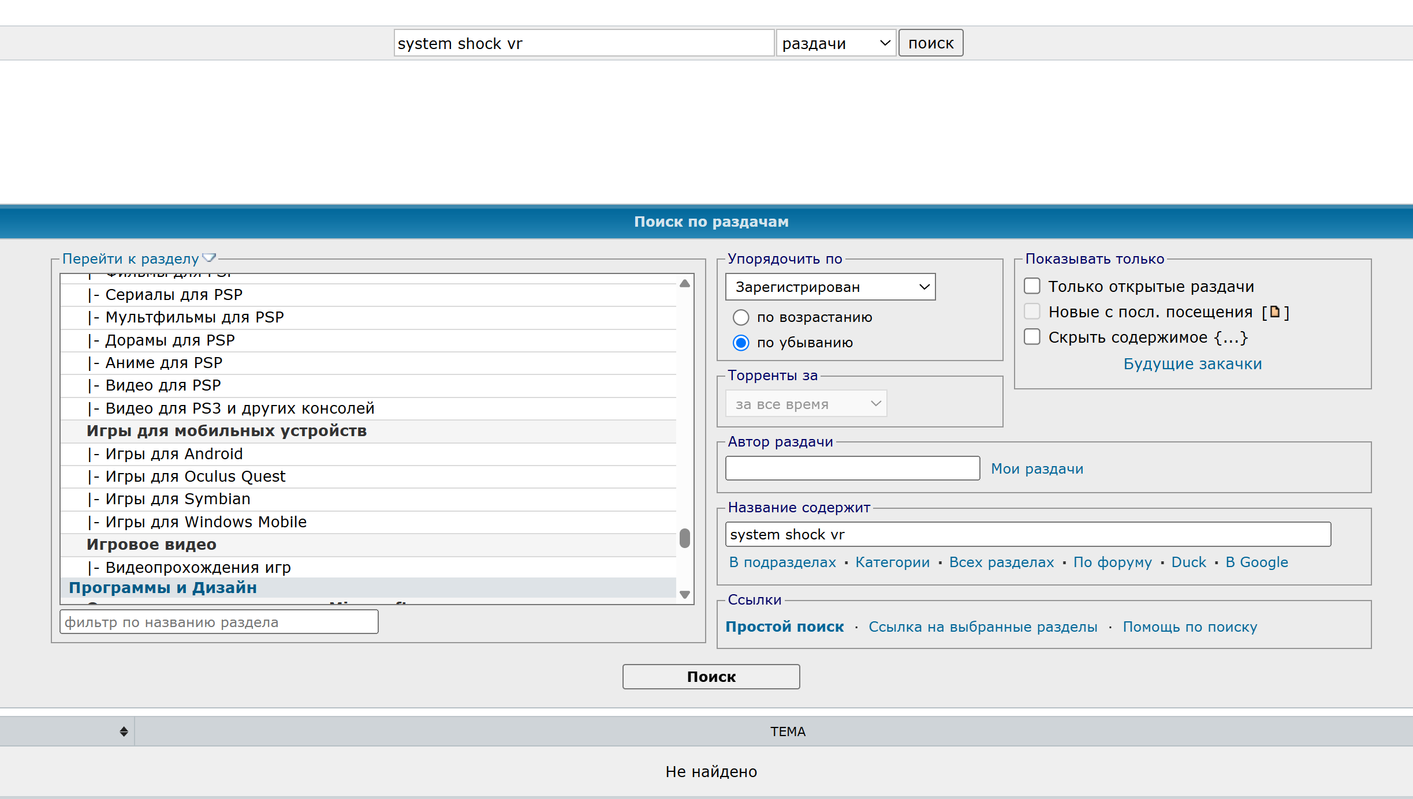Select Видеопрохождения игр in list
Viewport: 1413px width, 799px height.
point(368,568)
